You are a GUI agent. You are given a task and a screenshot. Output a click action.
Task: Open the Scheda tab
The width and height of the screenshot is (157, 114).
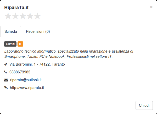pyautogui.click(x=11, y=31)
